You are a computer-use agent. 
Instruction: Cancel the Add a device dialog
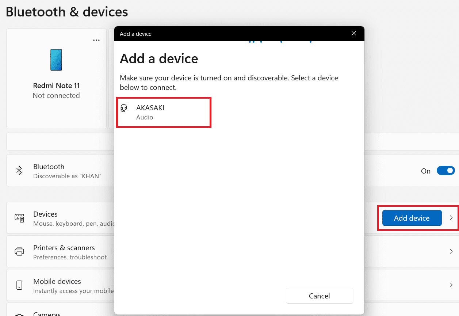[x=319, y=296]
